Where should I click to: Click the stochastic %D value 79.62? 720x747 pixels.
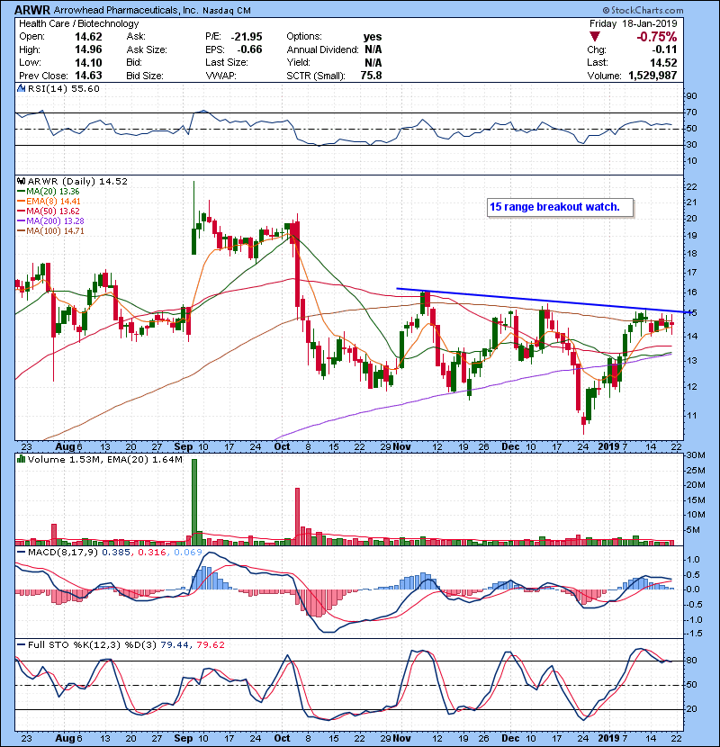(x=210, y=644)
